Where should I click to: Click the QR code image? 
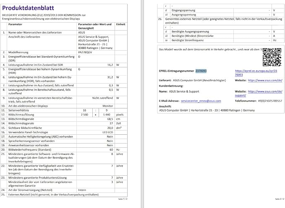click(272, 57)
